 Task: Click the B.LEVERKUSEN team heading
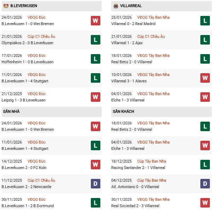coord(24,6)
